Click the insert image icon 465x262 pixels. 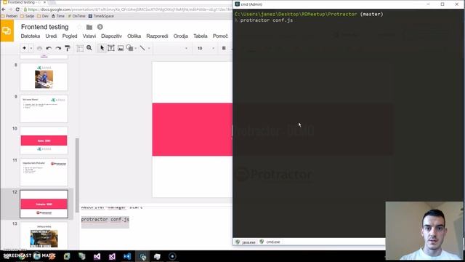(121, 48)
